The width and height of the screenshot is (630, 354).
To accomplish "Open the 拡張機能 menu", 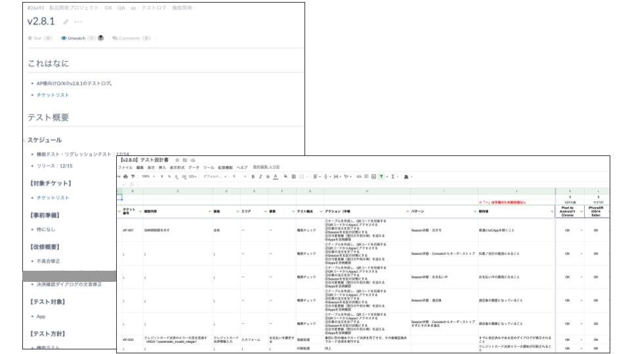I will (x=225, y=167).
